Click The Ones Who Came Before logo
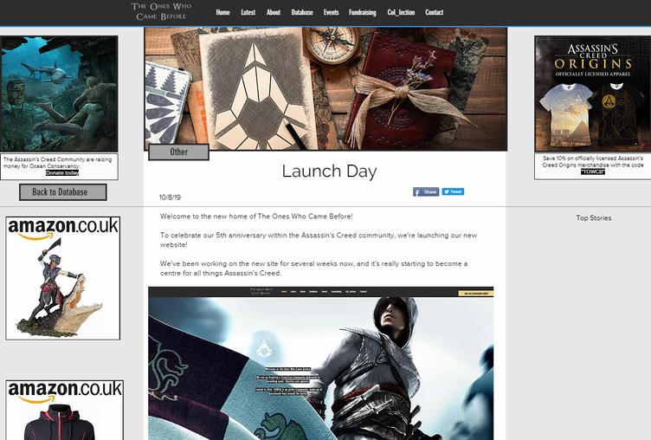Image resolution: width=651 pixels, height=440 pixels. click(161, 11)
